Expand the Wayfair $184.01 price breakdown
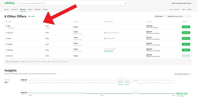The width and height of the screenshot is (197, 101). [153, 43]
